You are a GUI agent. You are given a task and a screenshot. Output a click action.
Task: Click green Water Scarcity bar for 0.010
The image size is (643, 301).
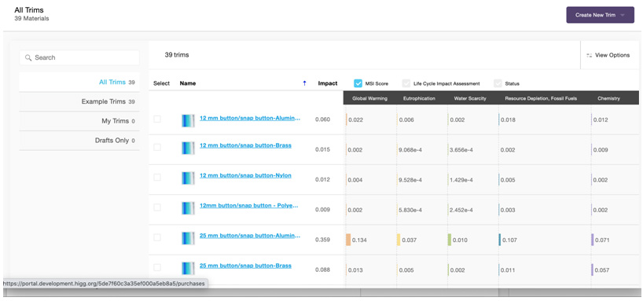click(x=450, y=240)
